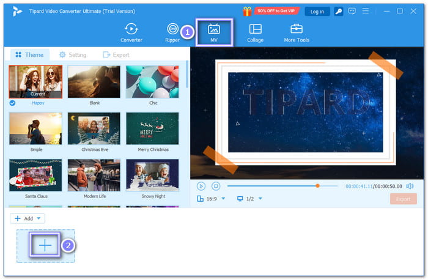Screen dimensions: 428x280
Task: Click the time display 00:00:41.11
Action: 359,186
